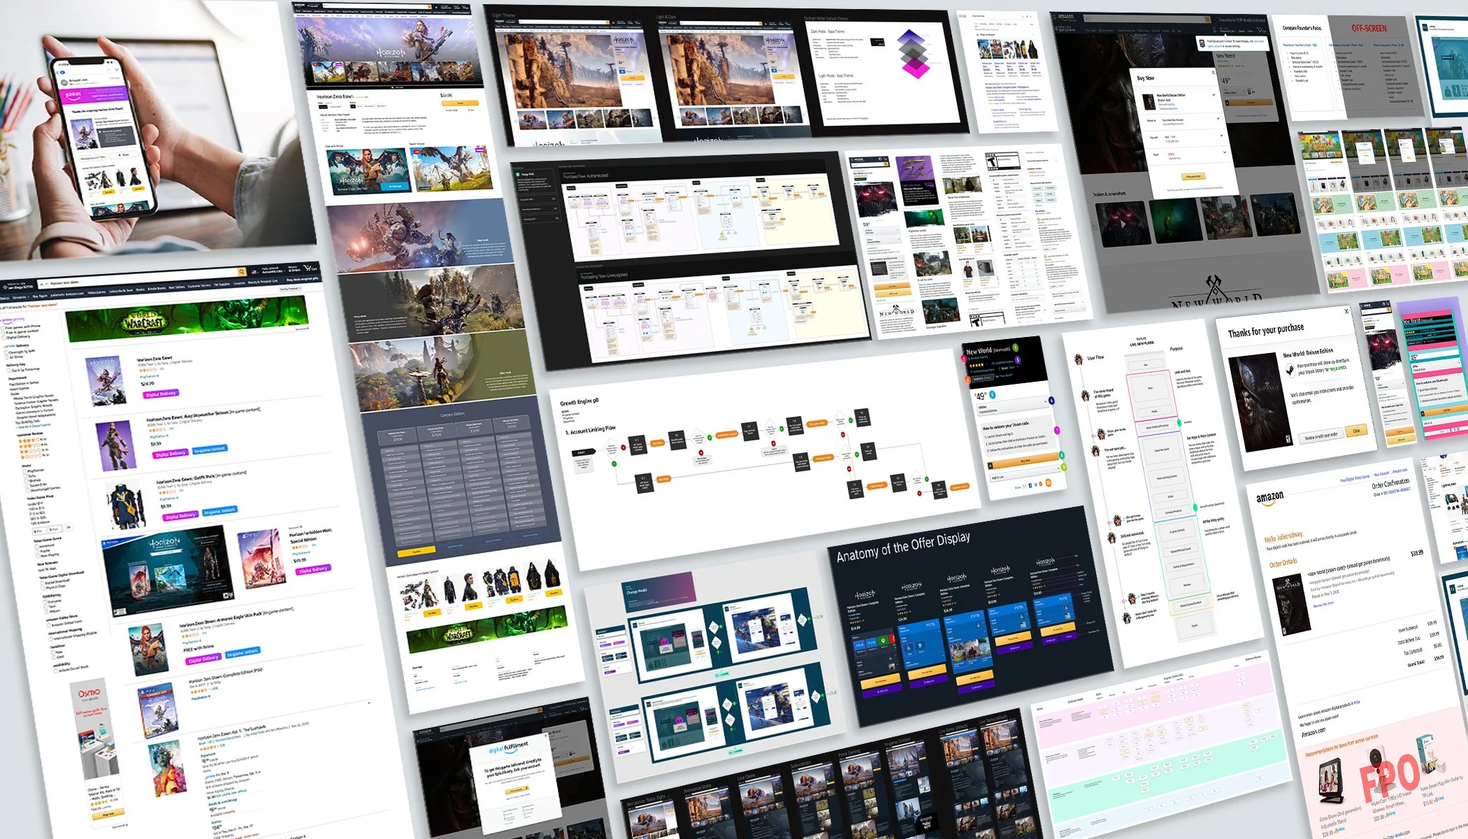Expand the Pay with row chevron
Image resolution: width=1468 pixels, height=839 pixels.
1221,136
